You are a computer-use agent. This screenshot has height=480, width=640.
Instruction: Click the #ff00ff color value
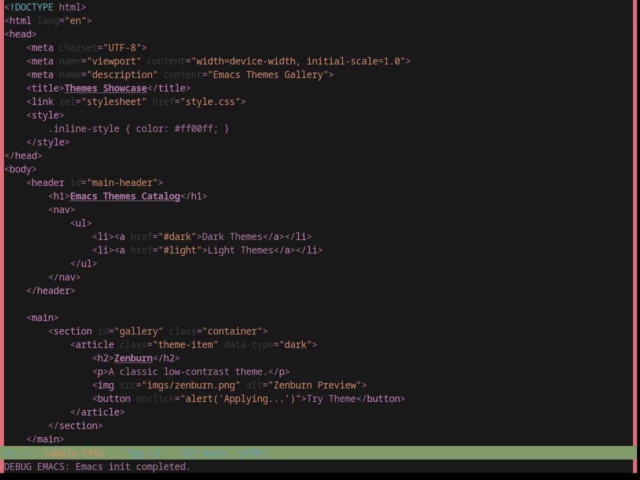click(194, 128)
